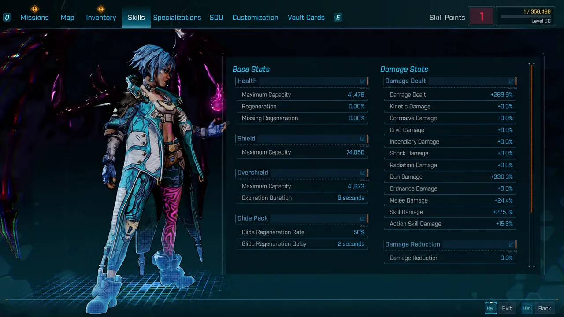
Task: Collapse the Overshield stats section
Action: click(x=363, y=173)
